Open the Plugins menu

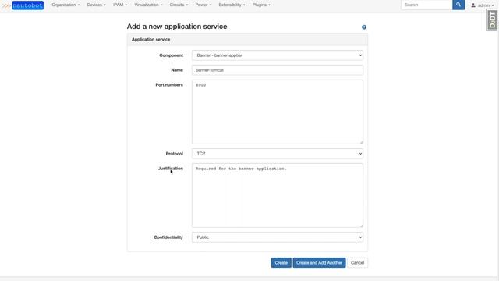point(261,5)
